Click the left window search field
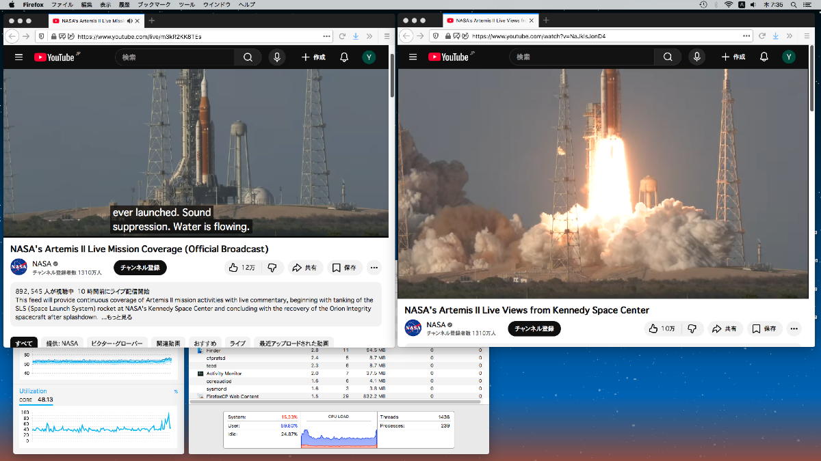 pyautogui.click(x=174, y=57)
